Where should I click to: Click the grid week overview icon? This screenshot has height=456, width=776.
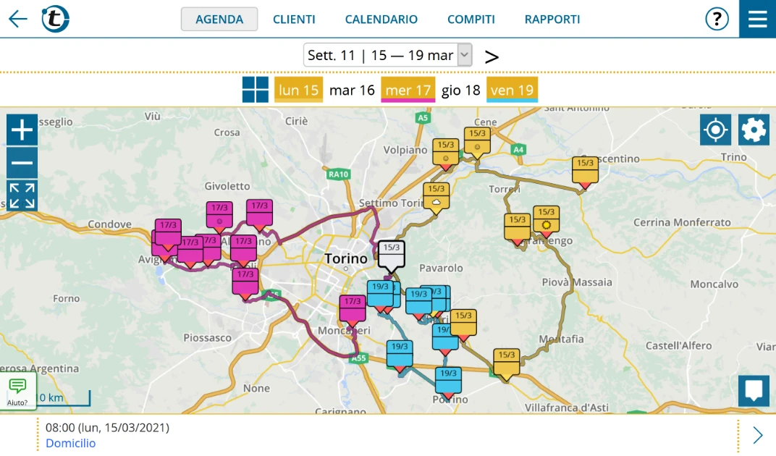pyautogui.click(x=256, y=90)
